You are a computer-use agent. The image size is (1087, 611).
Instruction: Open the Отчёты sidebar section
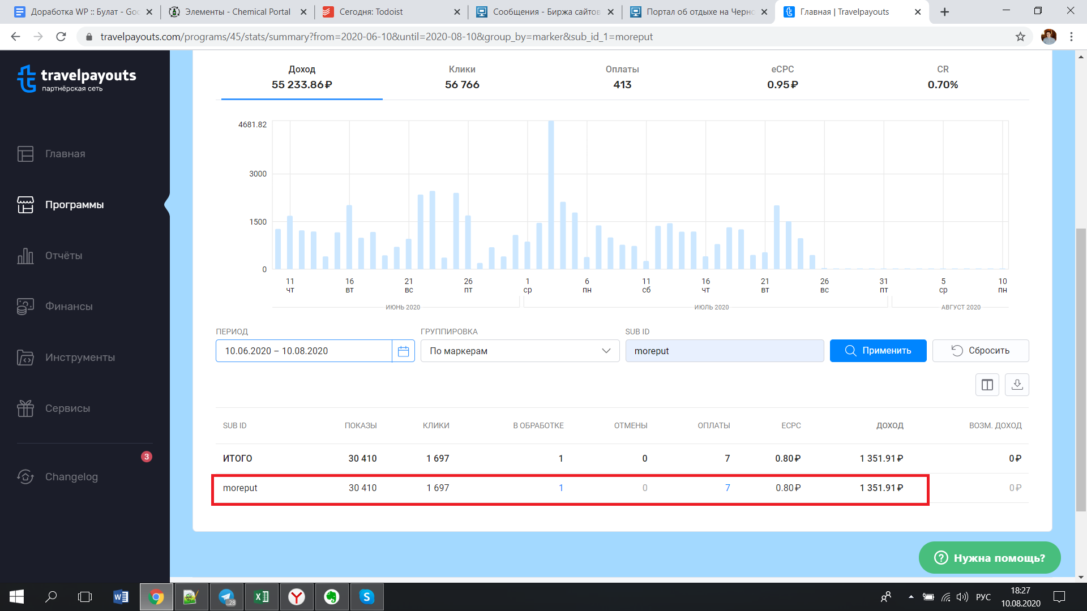63,256
